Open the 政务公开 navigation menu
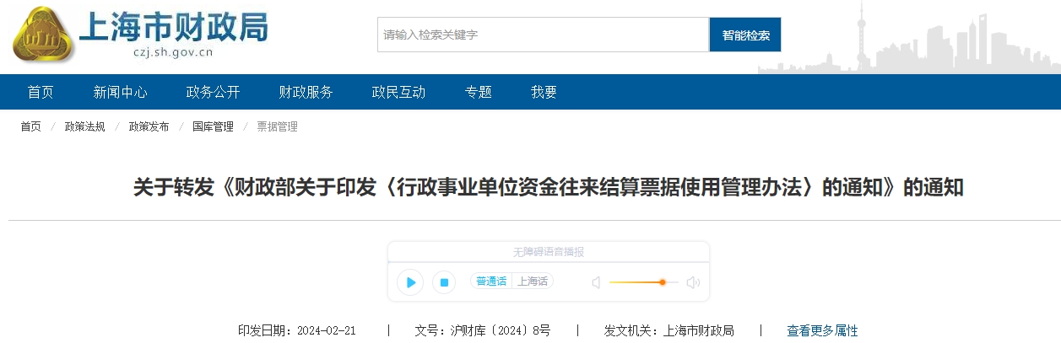1061x343 pixels. tap(213, 92)
